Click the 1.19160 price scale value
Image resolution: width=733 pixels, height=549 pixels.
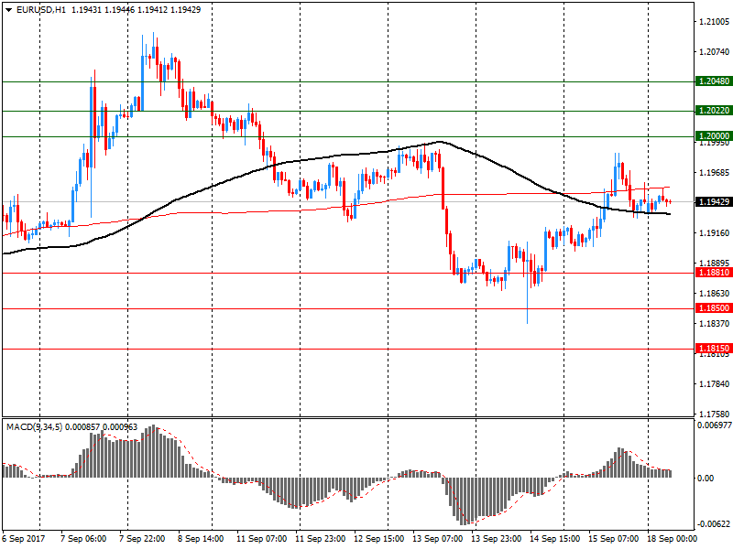coord(714,233)
